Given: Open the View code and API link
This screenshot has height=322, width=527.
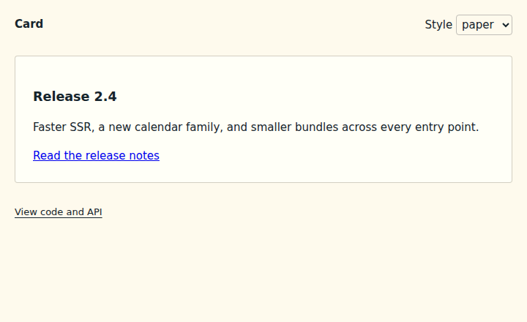Looking at the screenshot, I should pos(59,212).
